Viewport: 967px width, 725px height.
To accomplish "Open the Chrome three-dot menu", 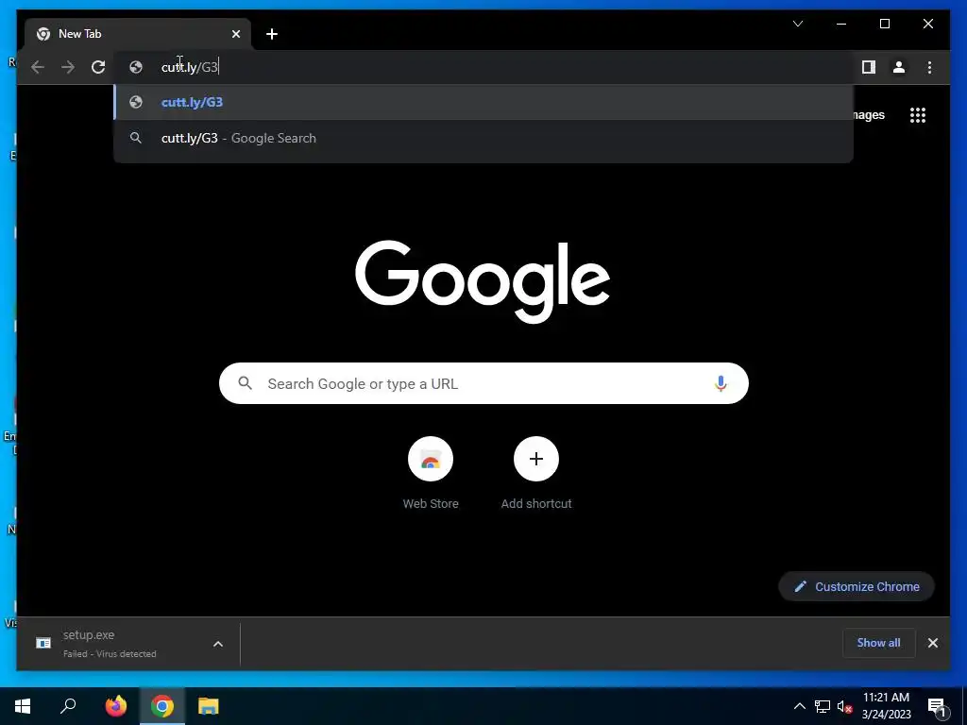I will 929,67.
